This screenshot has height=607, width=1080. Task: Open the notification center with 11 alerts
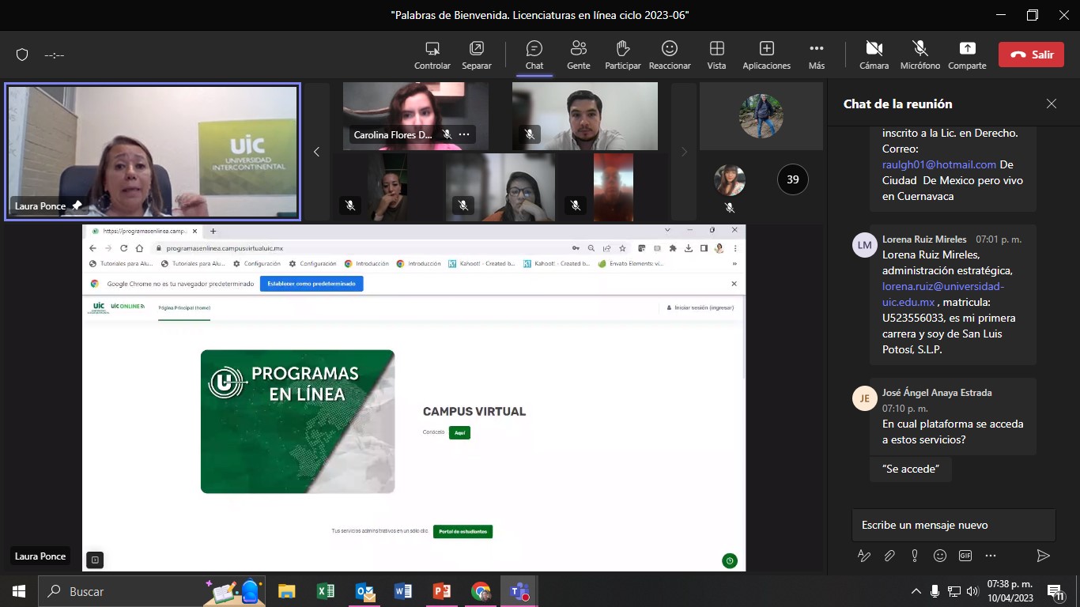pos(1055,591)
